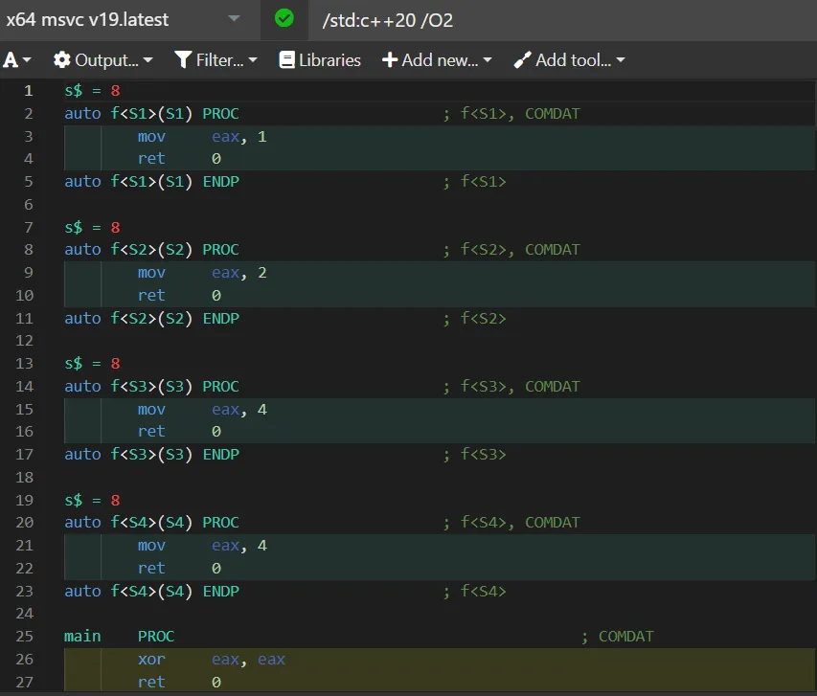Click the 'auto f<S4>(S4) ENDP' line
The height and width of the screenshot is (696, 817).
[151, 591]
